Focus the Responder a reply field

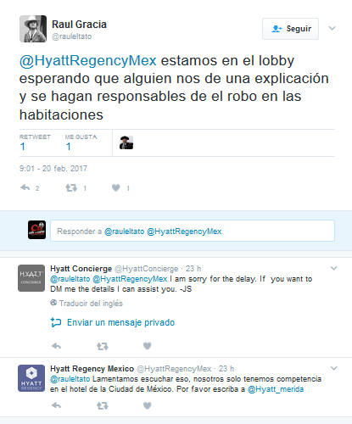193,231
